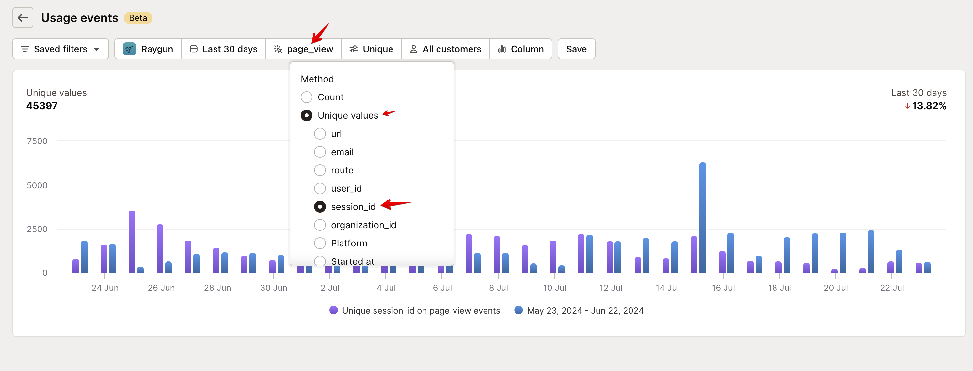Expand the Saved filters dropdown
The image size is (973, 371).
[x=59, y=49]
